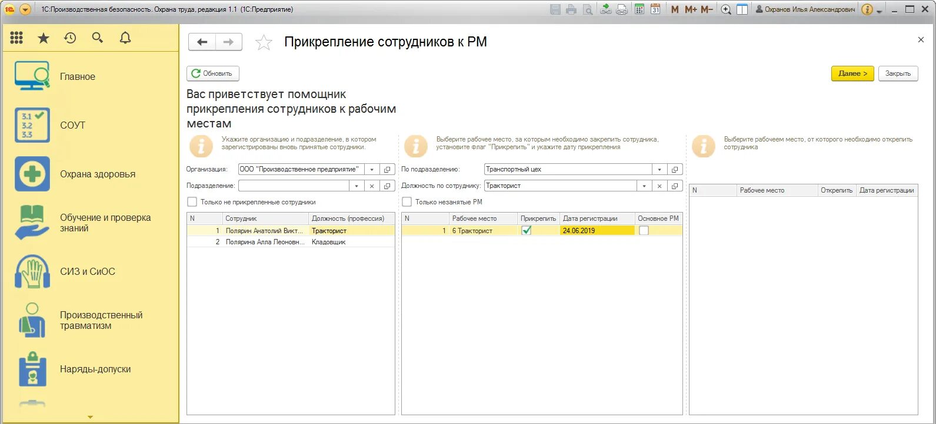Expand the По подразделению dropdown
The height and width of the screenshot is (424, 936).
pyautogui.click(x=659, y=169)
